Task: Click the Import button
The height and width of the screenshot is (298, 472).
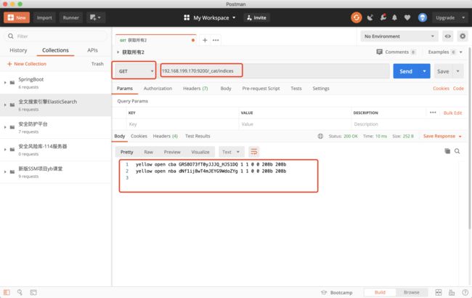Action: [x=44, y=17]
